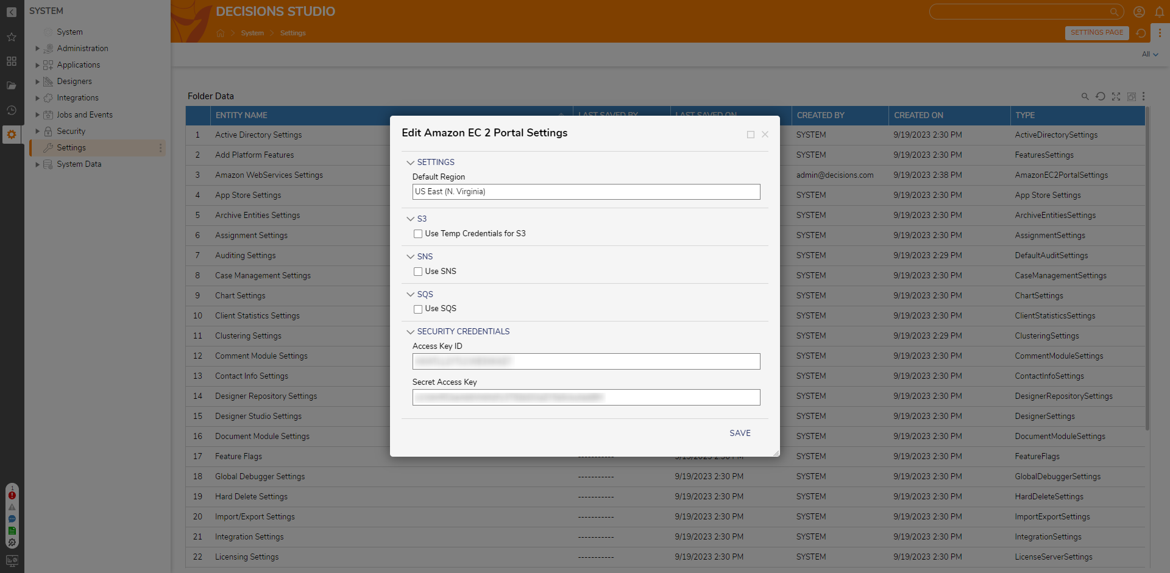
Task: Select the orange gear System icon
Action: [x=12, y=135]
